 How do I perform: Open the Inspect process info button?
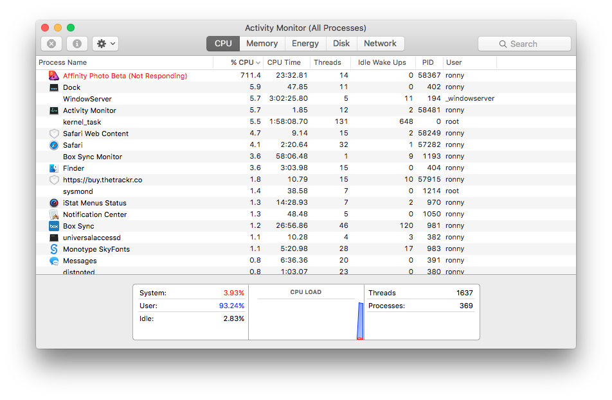pyautogui.click(x=77, y=44)
